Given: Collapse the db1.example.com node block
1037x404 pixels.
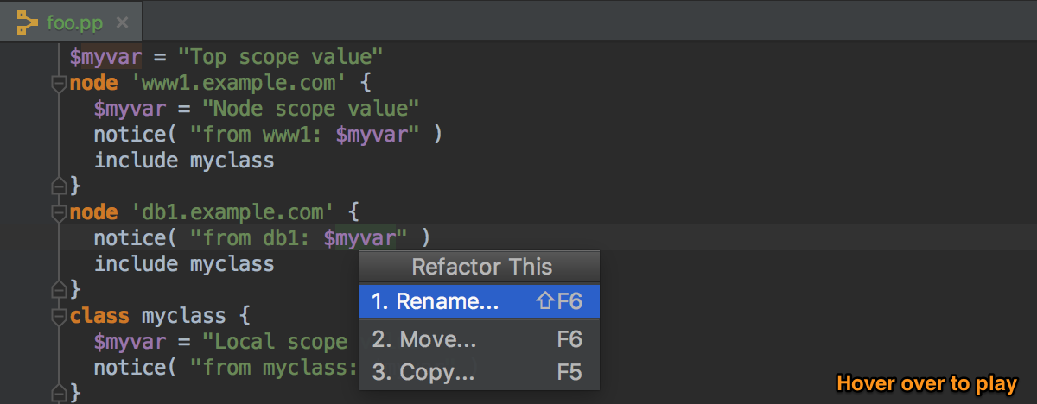Looking at the screenshot, I should coord(59,212).
